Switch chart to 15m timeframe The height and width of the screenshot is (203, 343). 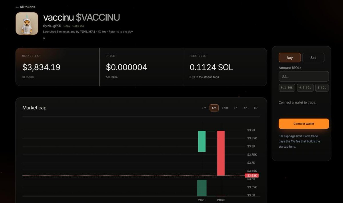pyautogui.click(x=225, y=108)
